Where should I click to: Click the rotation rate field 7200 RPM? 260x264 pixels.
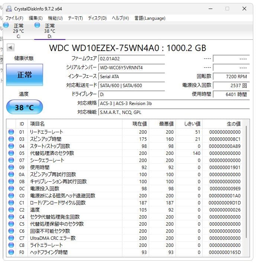[231, 77]
